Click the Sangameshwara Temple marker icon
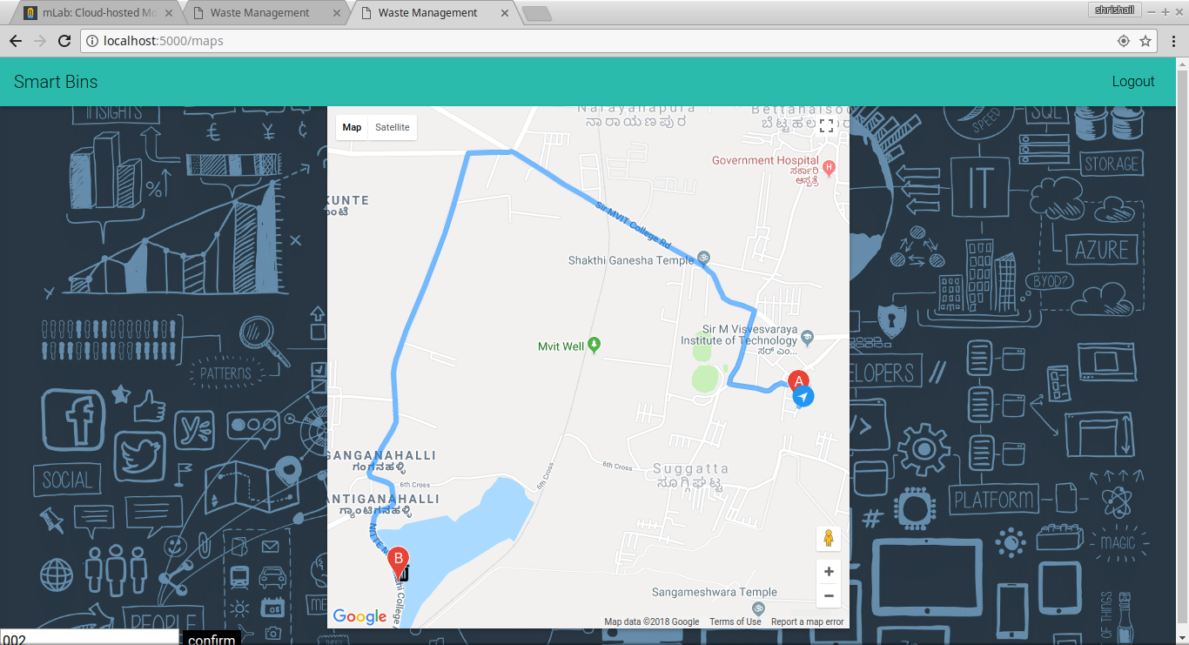This screenshot has width=1189, height=645. pyautogui.click(x=758, y=608)
